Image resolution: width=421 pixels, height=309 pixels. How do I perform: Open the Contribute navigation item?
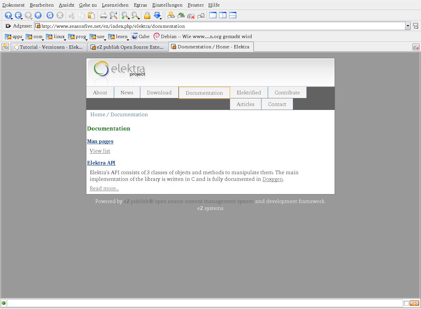(287, 92)
